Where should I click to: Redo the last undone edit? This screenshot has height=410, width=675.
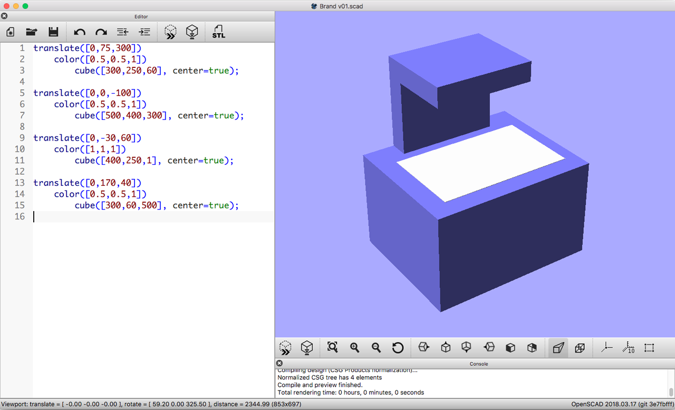point(101,32)
